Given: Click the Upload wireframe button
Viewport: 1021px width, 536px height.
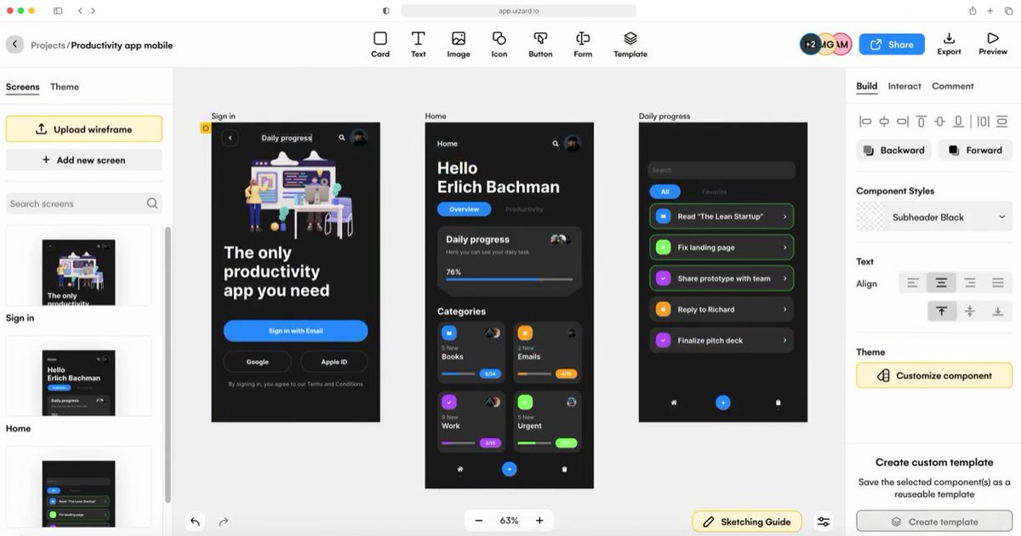Looking at the screenshot, I should 83,128.
